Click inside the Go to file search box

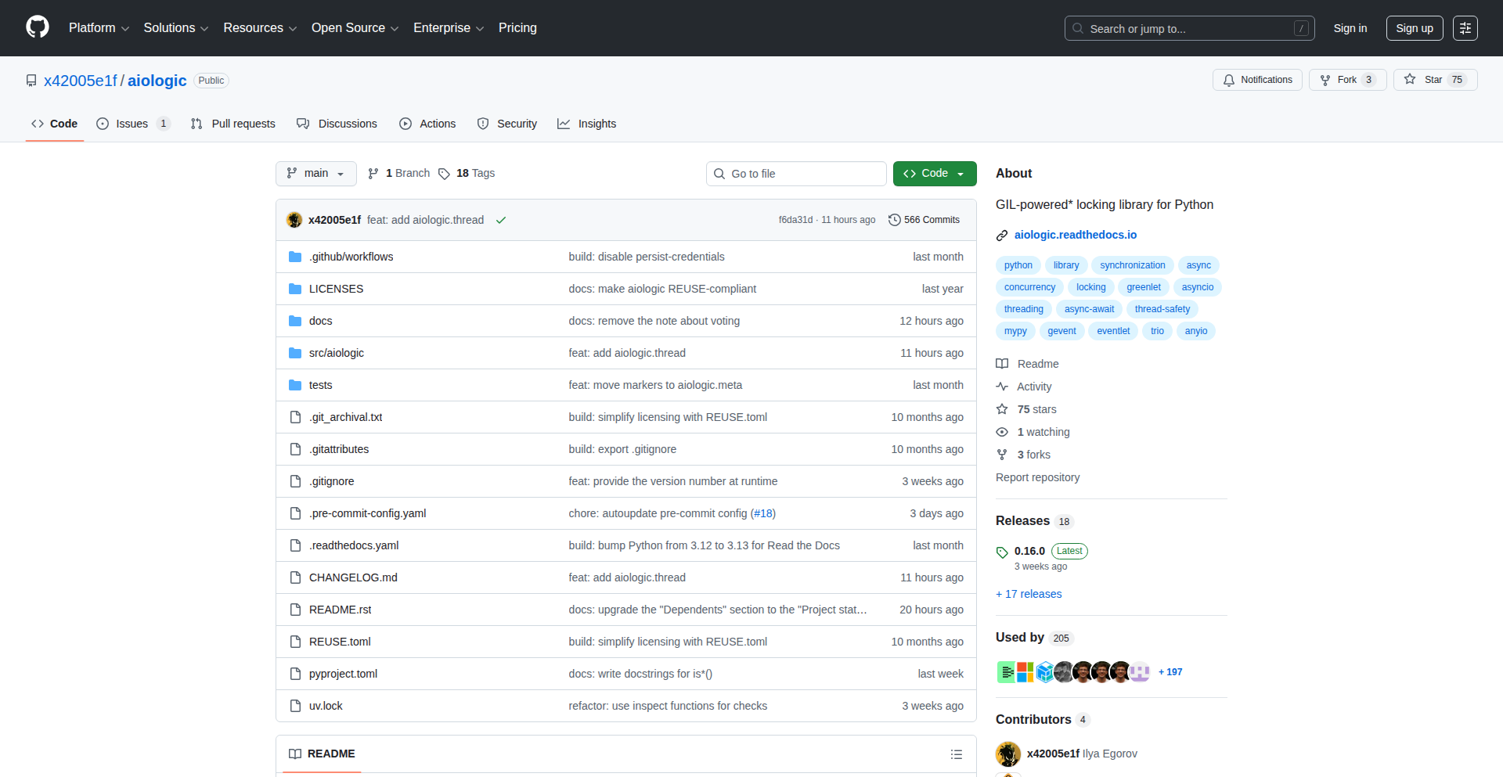click(x=796, y=173)
